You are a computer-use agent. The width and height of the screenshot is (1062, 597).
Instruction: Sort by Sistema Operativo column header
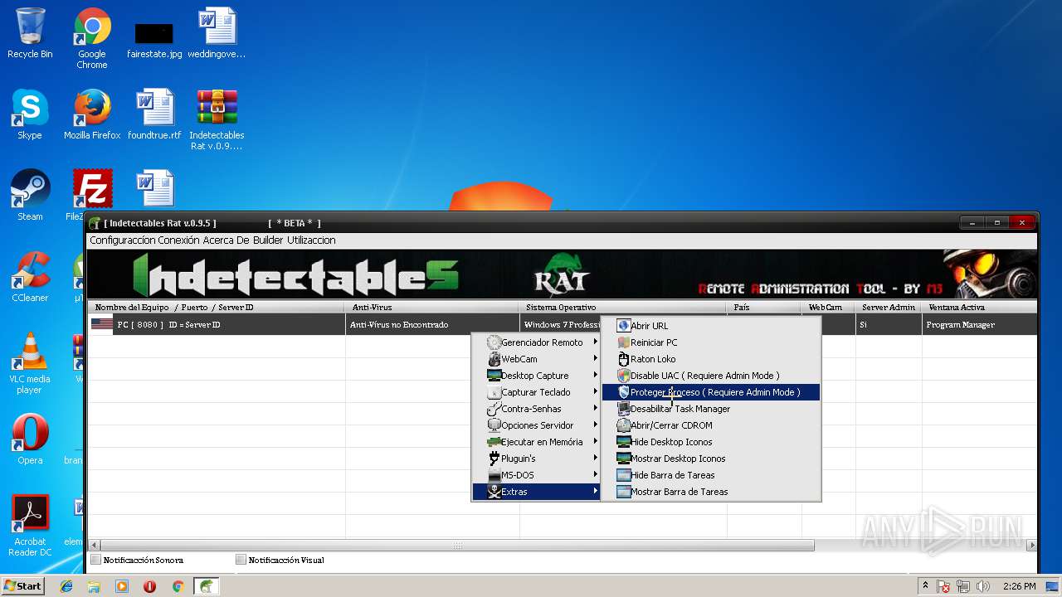point(623,308)
